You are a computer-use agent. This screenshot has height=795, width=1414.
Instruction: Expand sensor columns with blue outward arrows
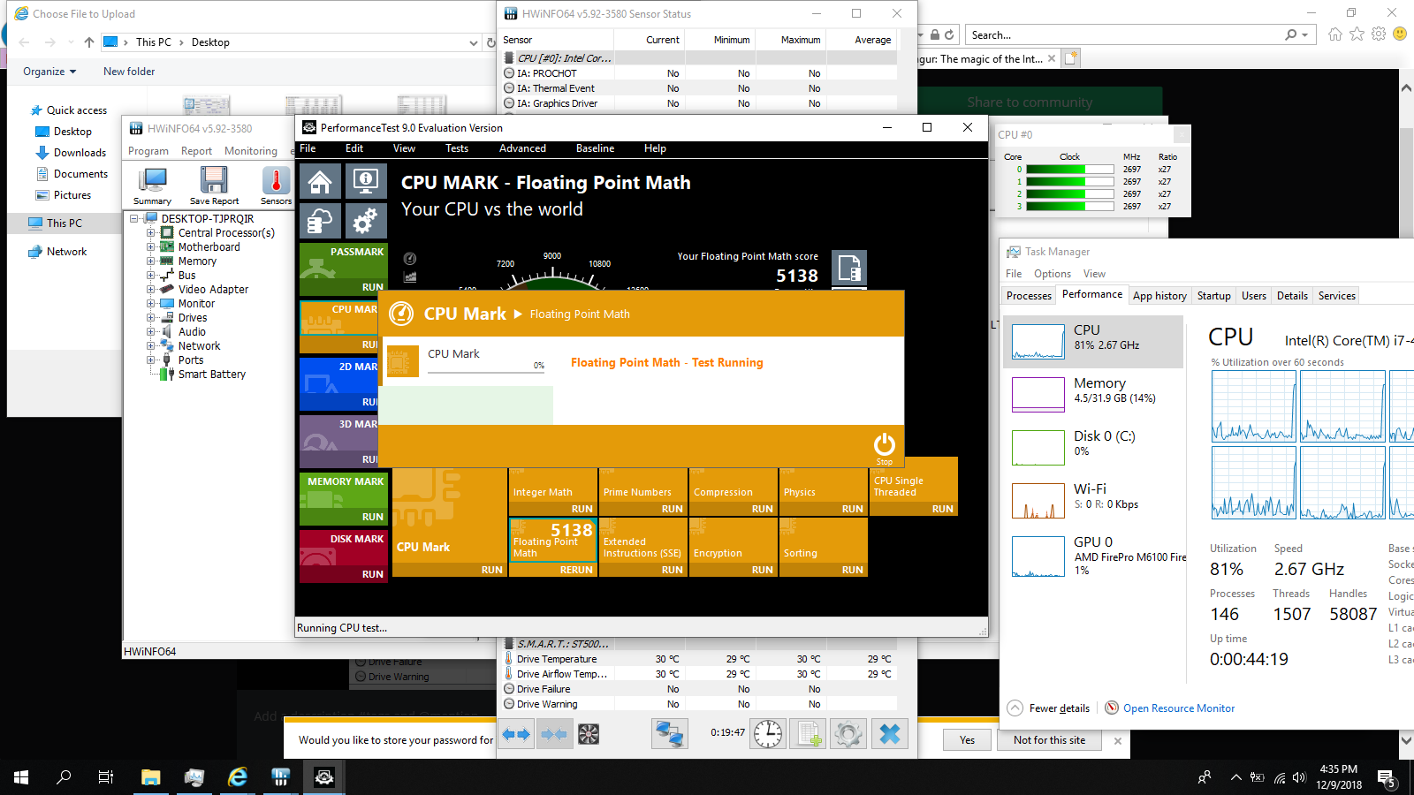pyautogui.click(x=516, y=734)
